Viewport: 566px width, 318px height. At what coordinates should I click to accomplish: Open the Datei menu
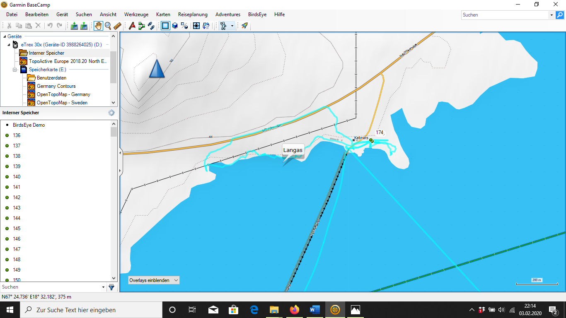point(12,14)
